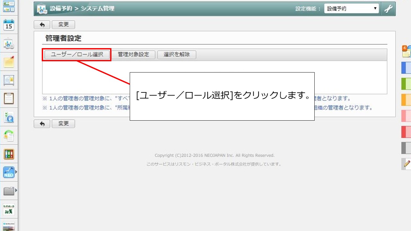
Task: Open the 設定機能 dropdown showing 設備予約
Action: point(352,9)
